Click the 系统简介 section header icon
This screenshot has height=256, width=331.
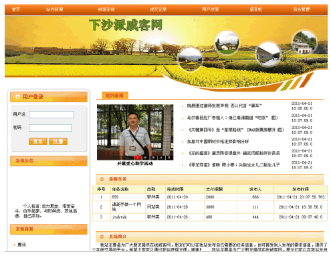coord(102,237)
